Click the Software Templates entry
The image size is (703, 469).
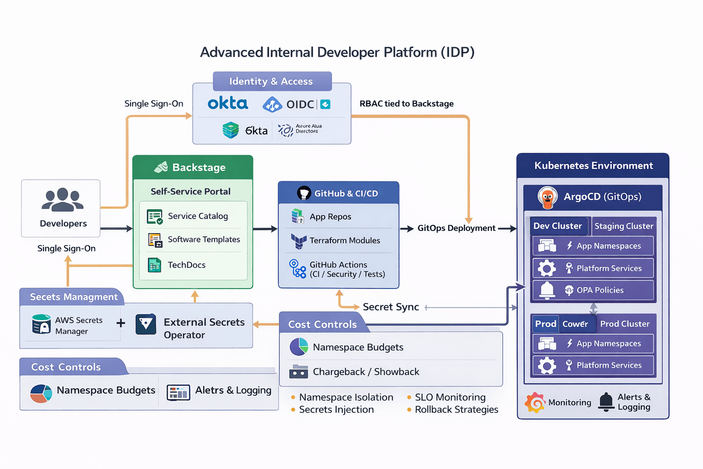click(204, 240)
